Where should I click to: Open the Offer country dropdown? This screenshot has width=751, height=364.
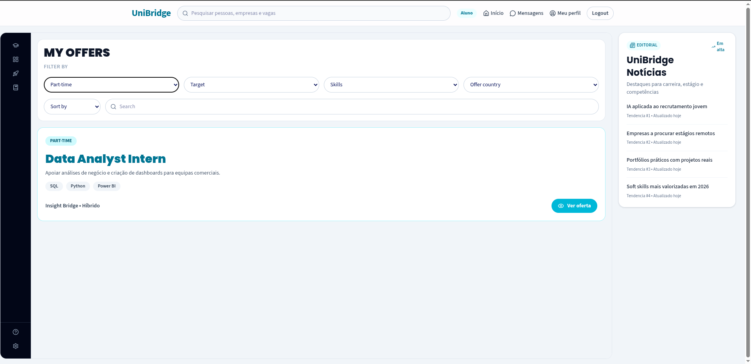531,85
